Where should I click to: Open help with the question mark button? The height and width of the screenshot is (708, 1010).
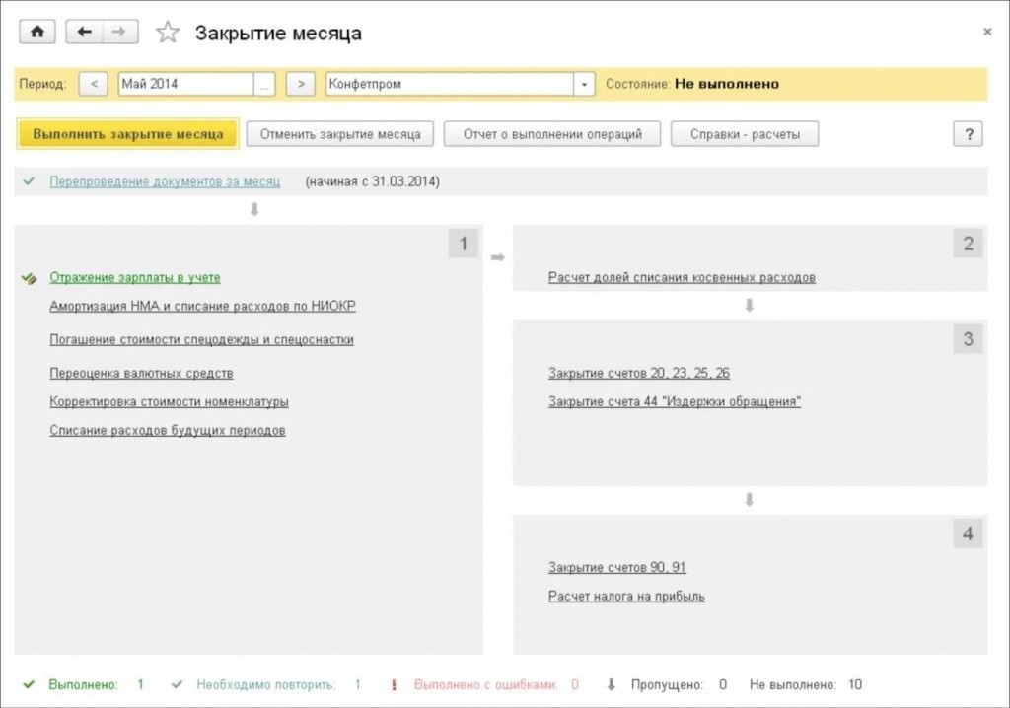[x=969, y=134]
